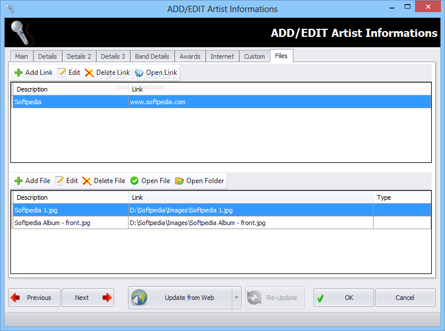The width and height of the screenshot is (445, 331).
Task: Click the Re-Update button label
Action: click(x=282, y=298)
